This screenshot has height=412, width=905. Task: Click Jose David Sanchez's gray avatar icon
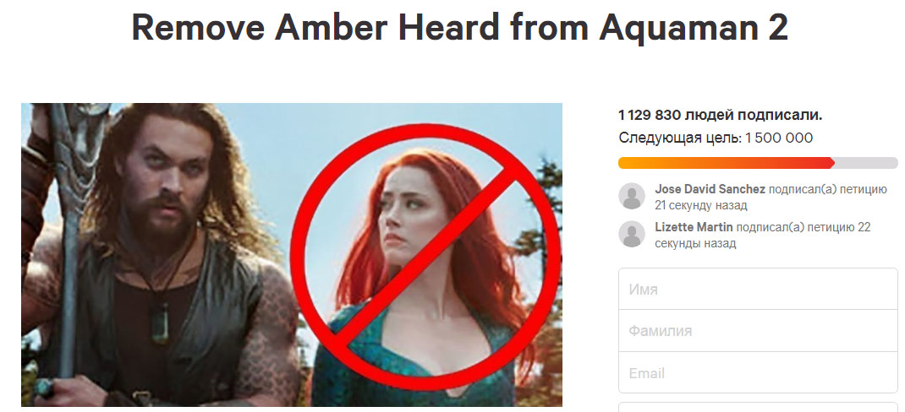coord(632,196)
